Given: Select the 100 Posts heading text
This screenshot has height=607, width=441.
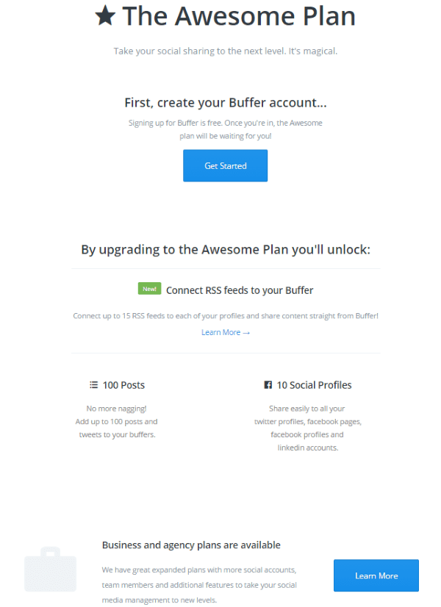Looking at the screenshot, I should (123, 385).
